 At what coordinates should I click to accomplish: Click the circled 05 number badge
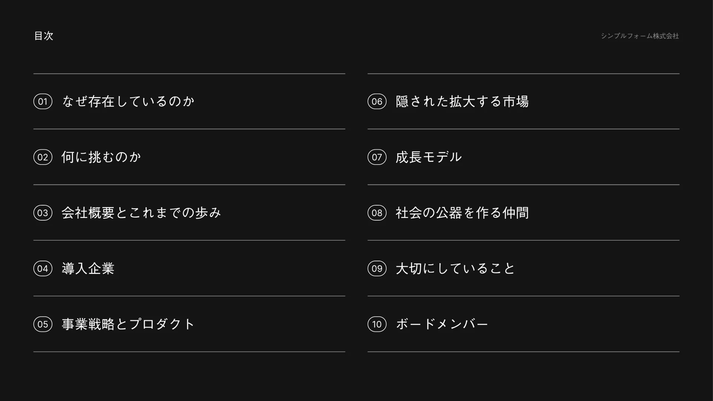[x=43, y=324]
